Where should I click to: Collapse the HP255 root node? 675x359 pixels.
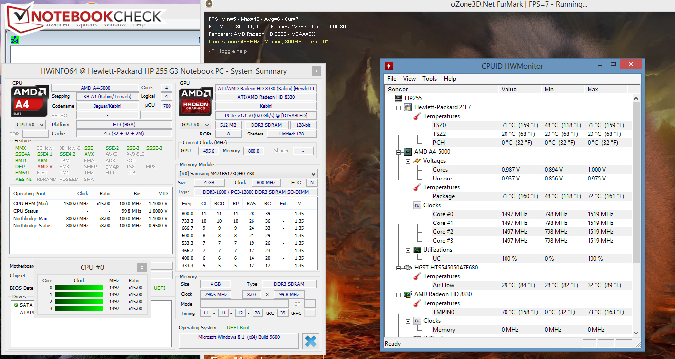(390, 98)
